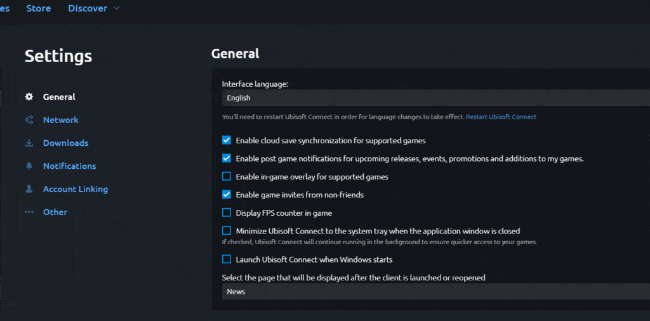
Task: Click the General gear icon
Action: point(29,97)
